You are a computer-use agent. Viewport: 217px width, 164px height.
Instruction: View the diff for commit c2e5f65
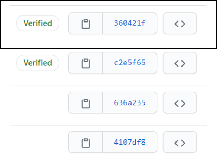pyautogui.click(x=130, y=63)
